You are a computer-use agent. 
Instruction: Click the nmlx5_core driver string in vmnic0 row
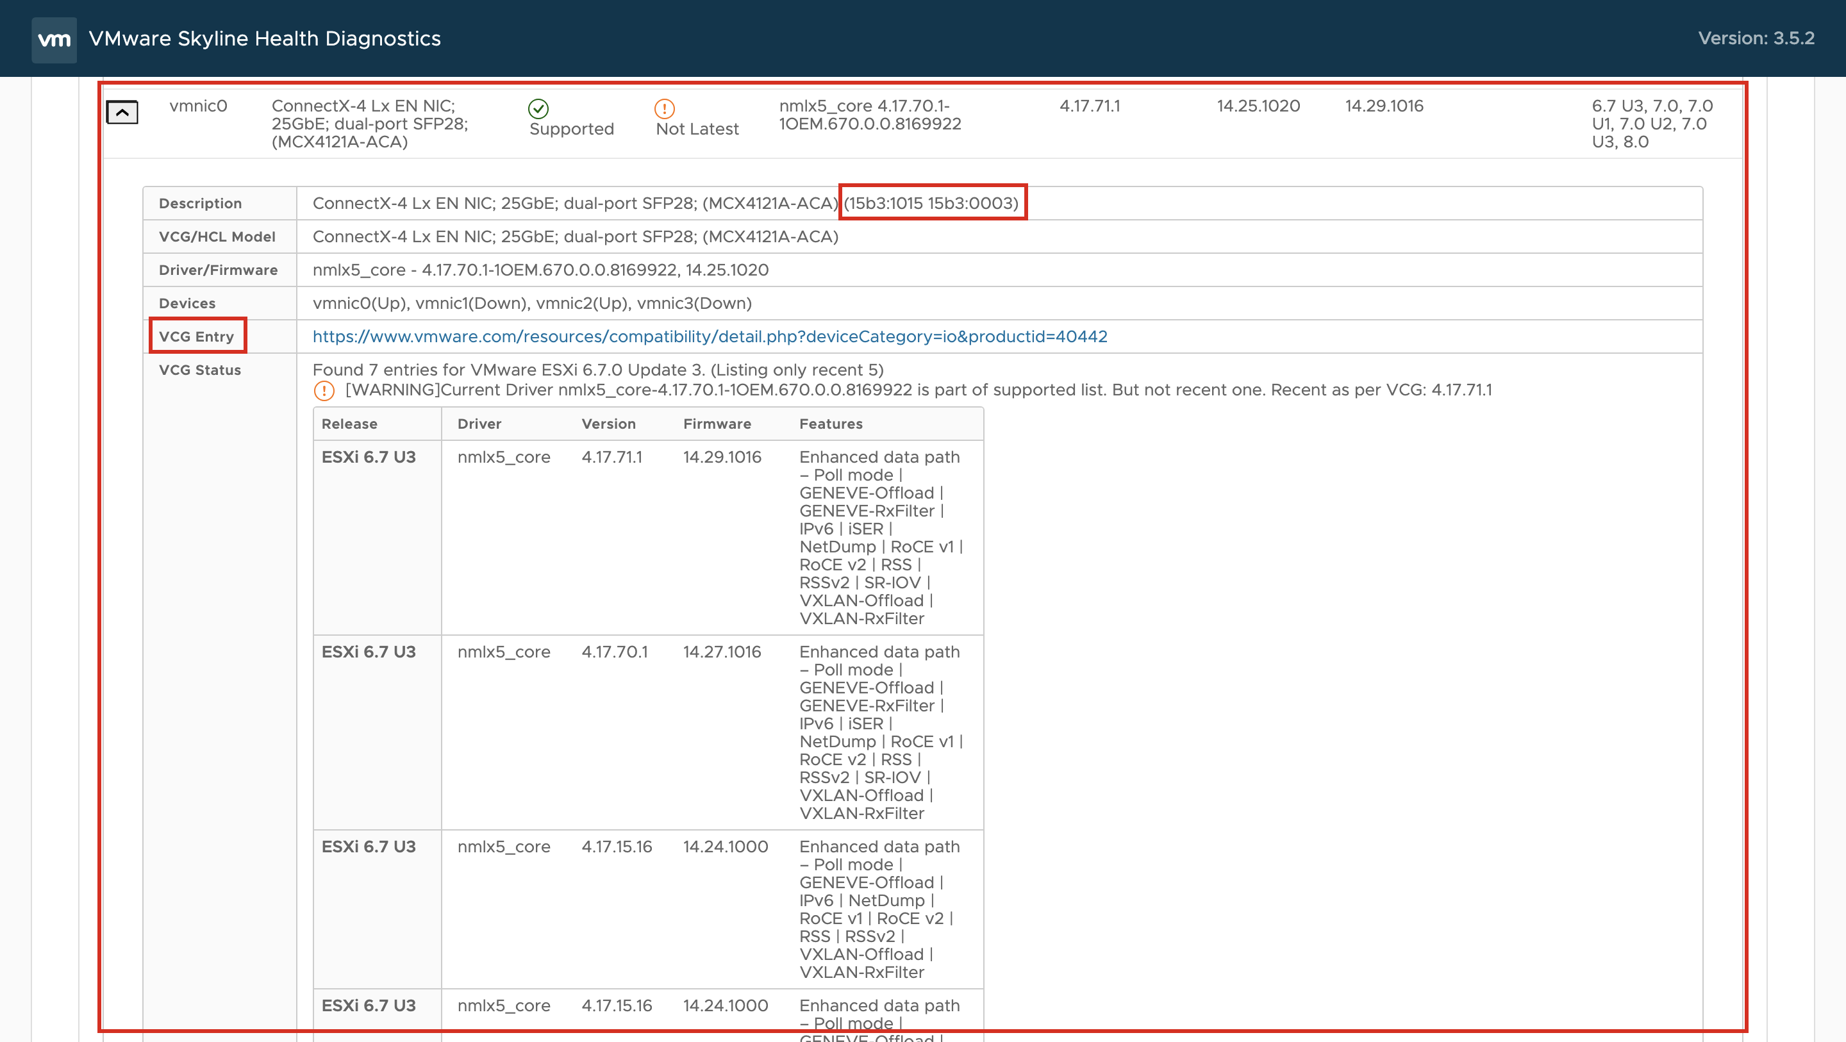tap(870, 115)
